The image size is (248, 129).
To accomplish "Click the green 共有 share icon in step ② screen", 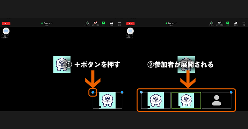I will coord(227,24).
